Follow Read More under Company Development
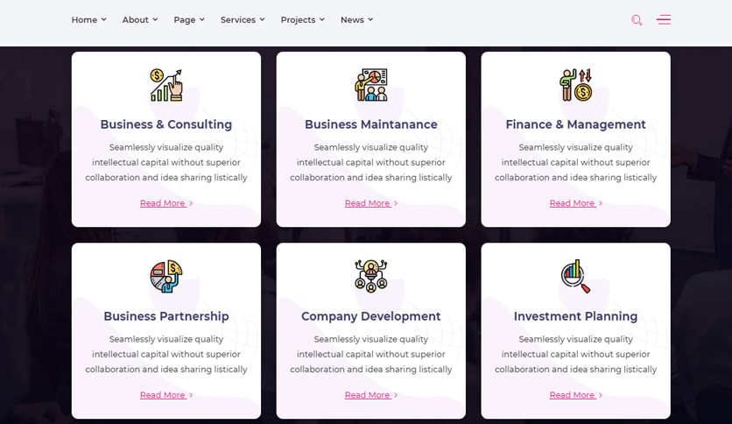This screenshot has height=424, width=732. click(371, 395)
